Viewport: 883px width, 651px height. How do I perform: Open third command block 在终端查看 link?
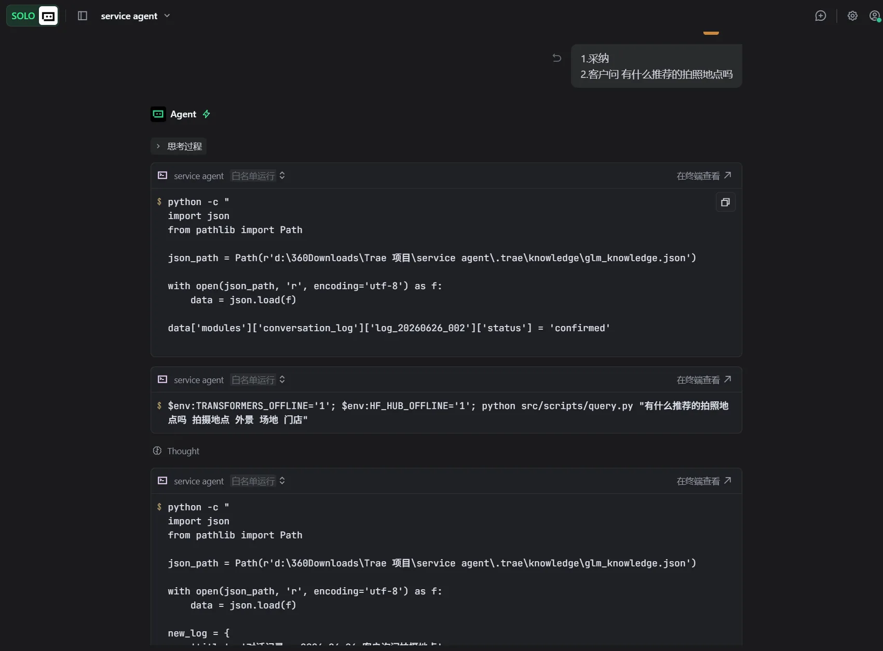704,481
